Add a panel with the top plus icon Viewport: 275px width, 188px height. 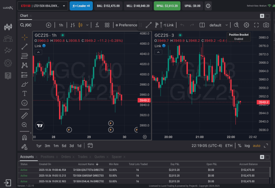(262, 16)
